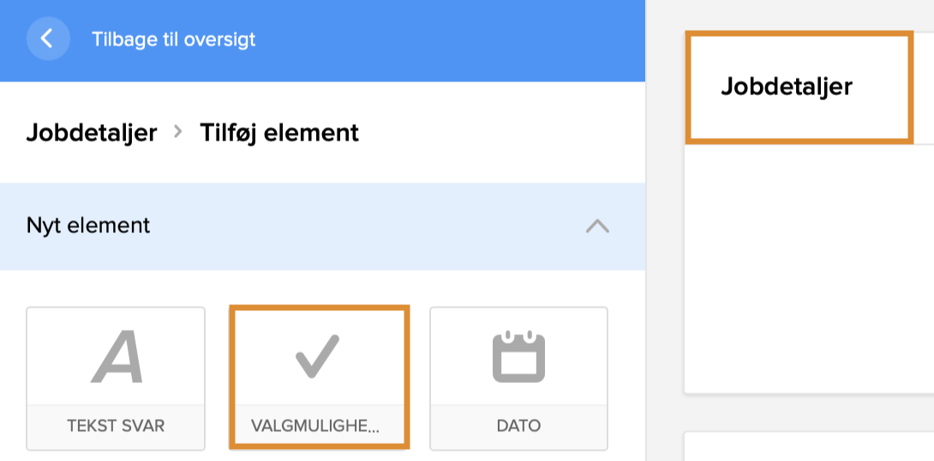The width and height of the screenshot is (934, 461).
Task: Select the checkmark choices icon
Action: [317, 356]
